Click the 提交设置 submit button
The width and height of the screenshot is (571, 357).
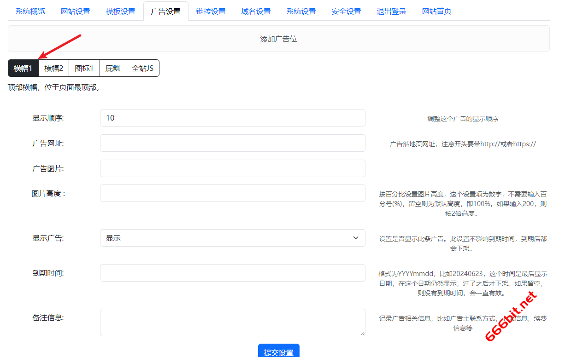278,351
